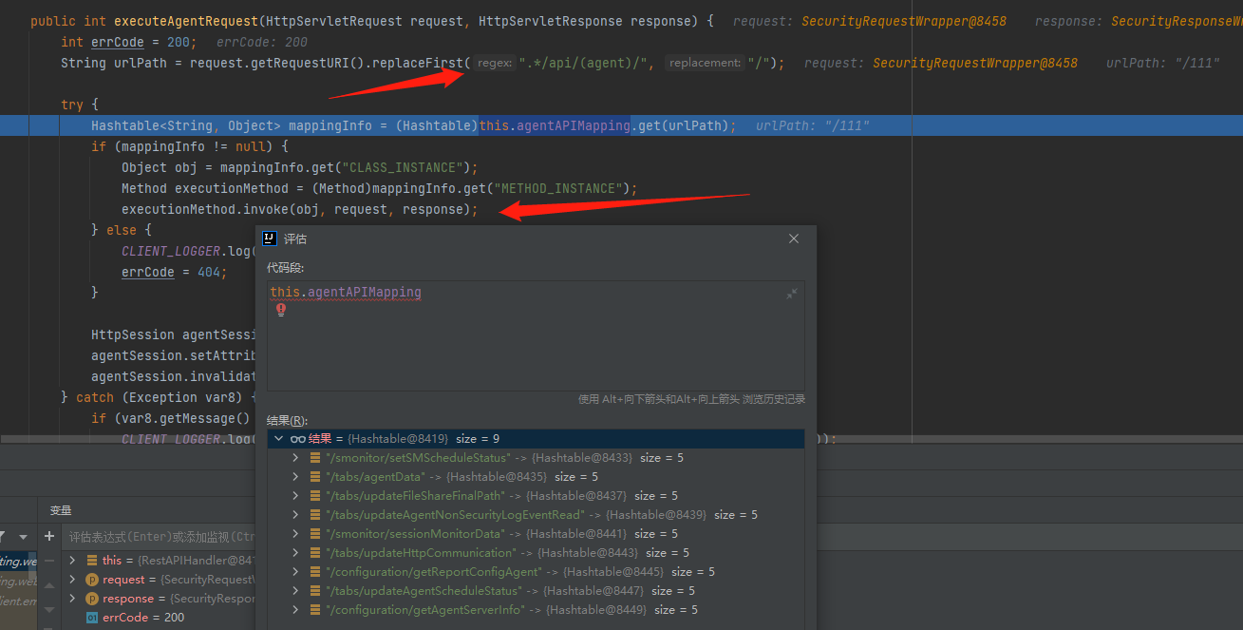The width and height of the screenshot is (1243, 630).
Task: Expand the "/configuration/getReportConfigAgent" entry
Action: coord(295,572)
